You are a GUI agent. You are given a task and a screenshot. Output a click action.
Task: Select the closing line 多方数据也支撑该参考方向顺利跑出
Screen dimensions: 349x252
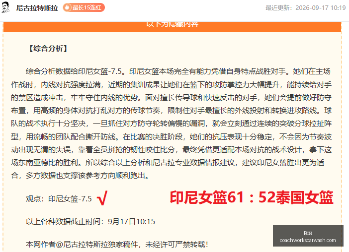[x=87, y=176]
